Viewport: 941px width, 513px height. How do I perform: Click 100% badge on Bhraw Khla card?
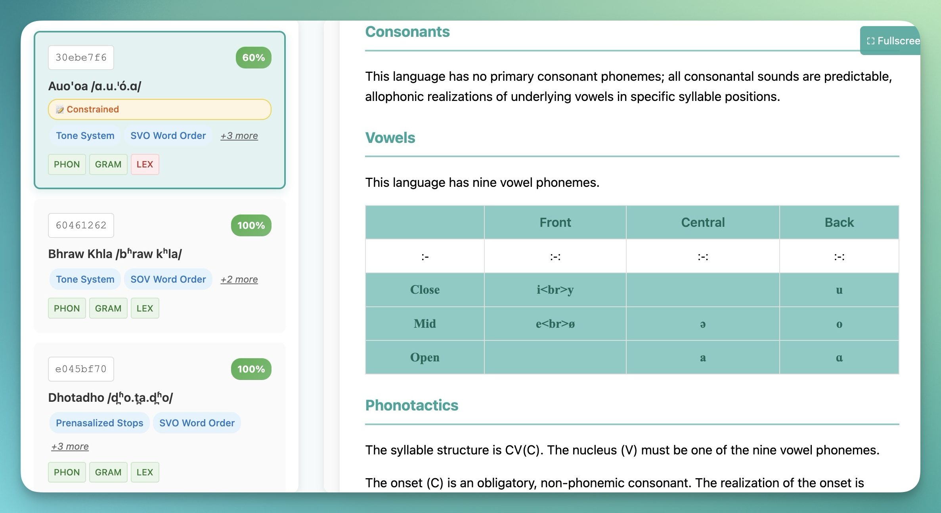pos(251,225)
